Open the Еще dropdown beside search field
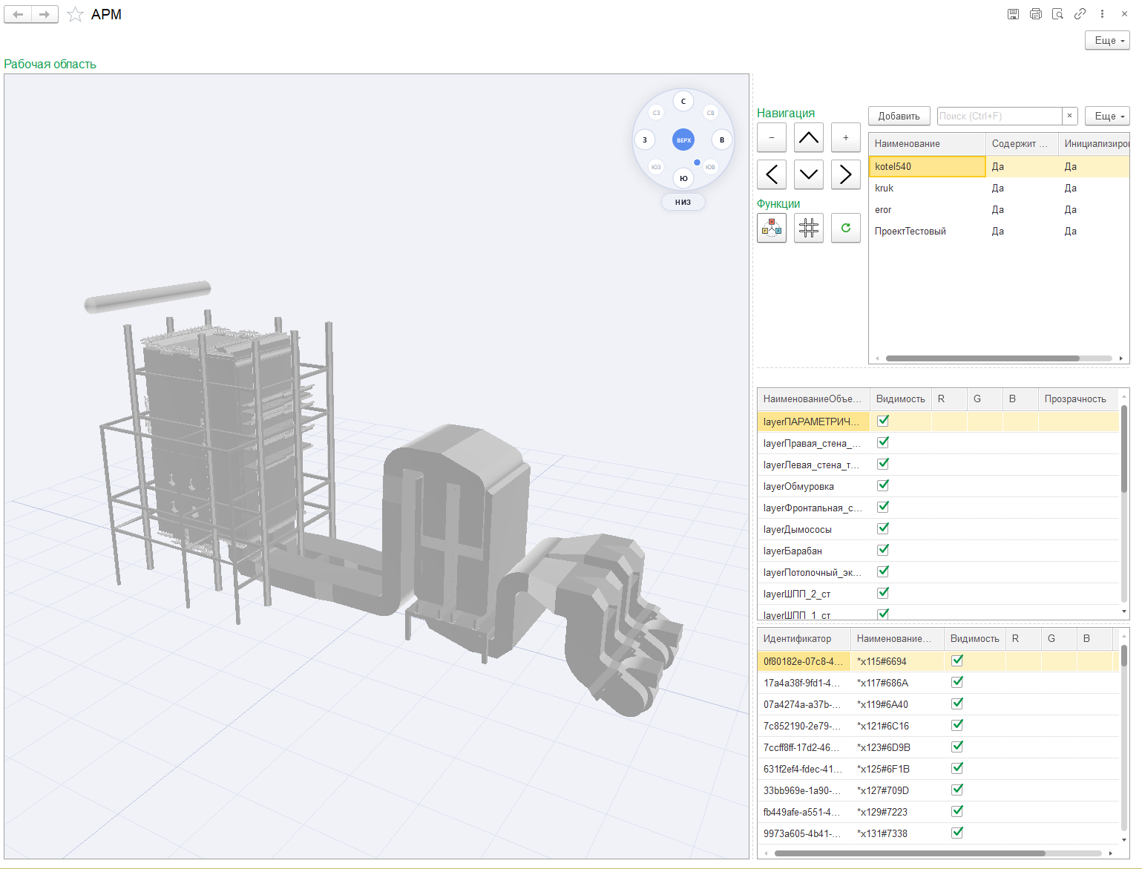 click(1107, 116)
